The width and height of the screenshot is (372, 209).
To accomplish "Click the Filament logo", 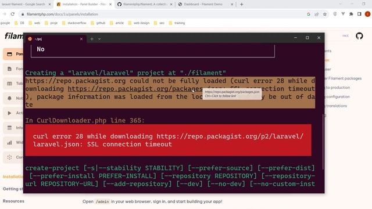I will pyautogui.click(x=14, y=36).
